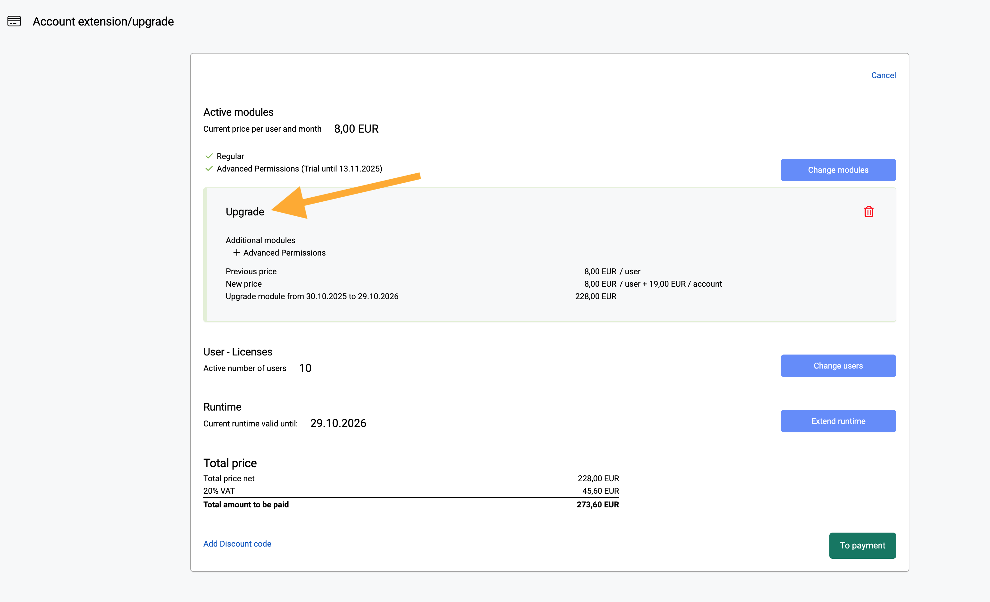
Task: Click the Total amount to be paid label
Action: [246, 504]
